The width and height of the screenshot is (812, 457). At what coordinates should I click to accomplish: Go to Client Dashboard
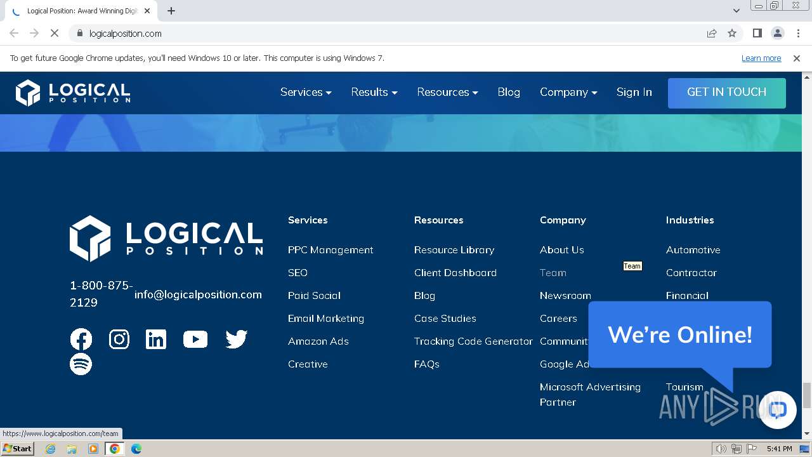[x=455, y=273]
